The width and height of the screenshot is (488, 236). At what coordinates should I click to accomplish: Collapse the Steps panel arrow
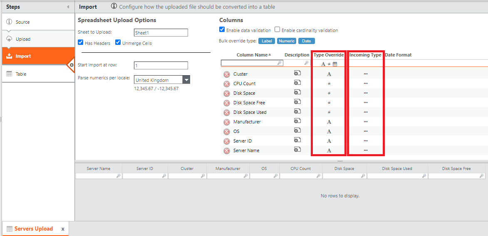click(x=68, y=7)
